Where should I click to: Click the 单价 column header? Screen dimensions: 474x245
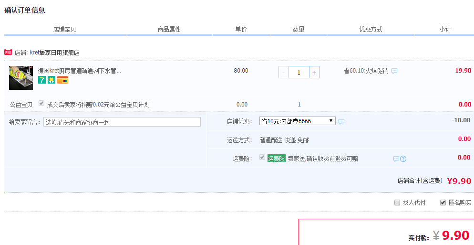tap(241, 30)
